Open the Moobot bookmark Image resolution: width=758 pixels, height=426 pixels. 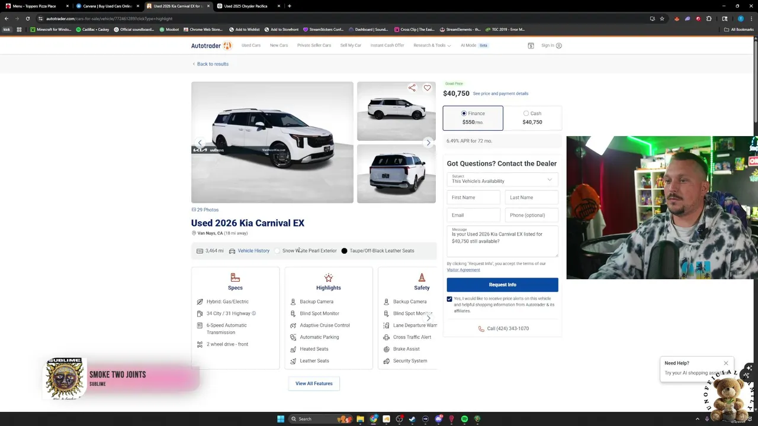pyautogui.click(x=169, y=29)
